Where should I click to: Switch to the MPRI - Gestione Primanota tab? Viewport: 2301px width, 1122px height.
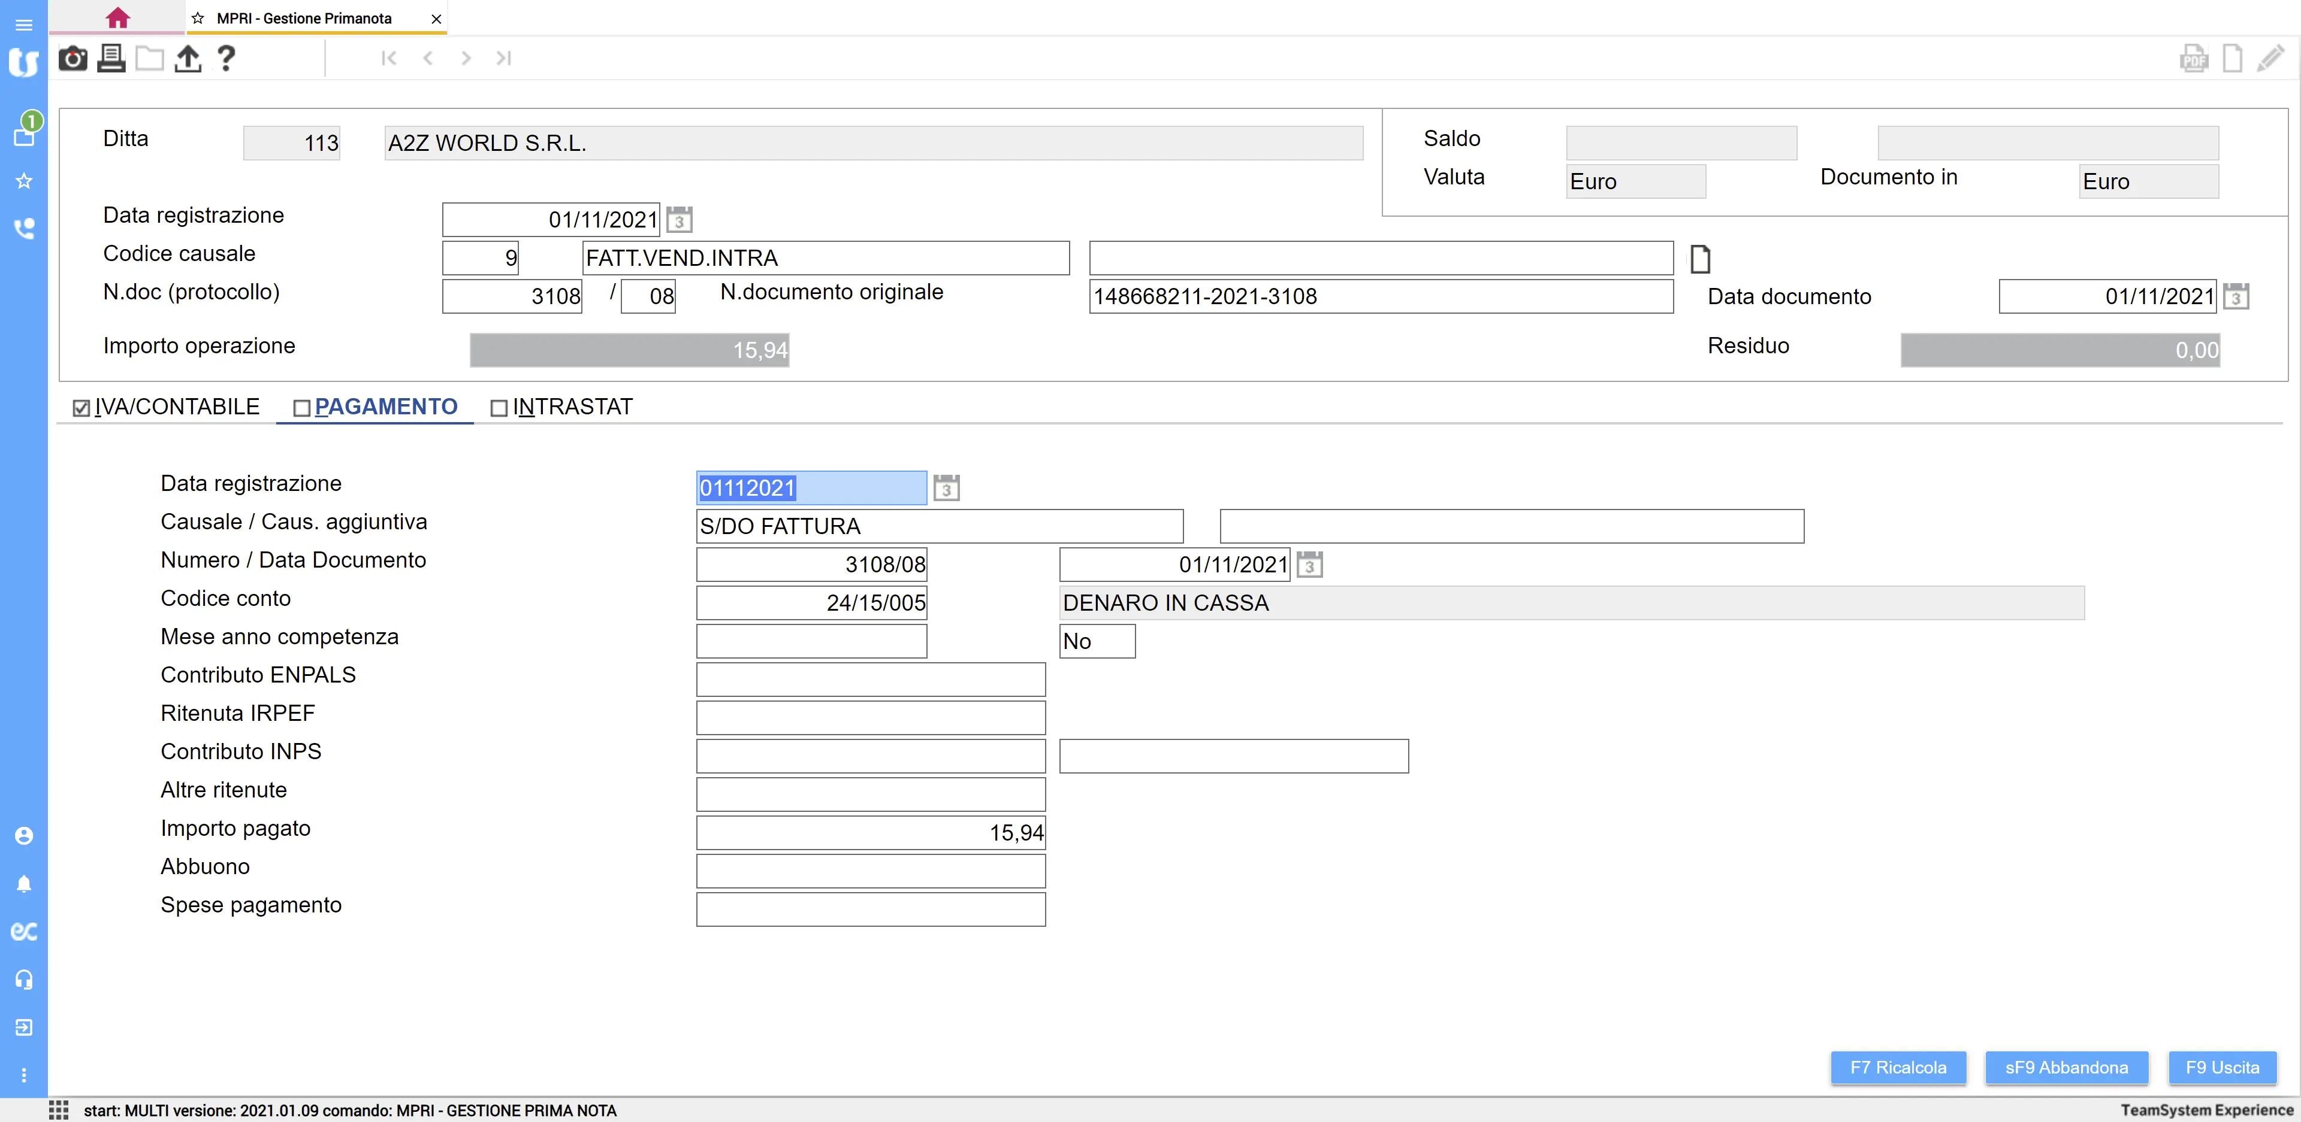[304, 18]
